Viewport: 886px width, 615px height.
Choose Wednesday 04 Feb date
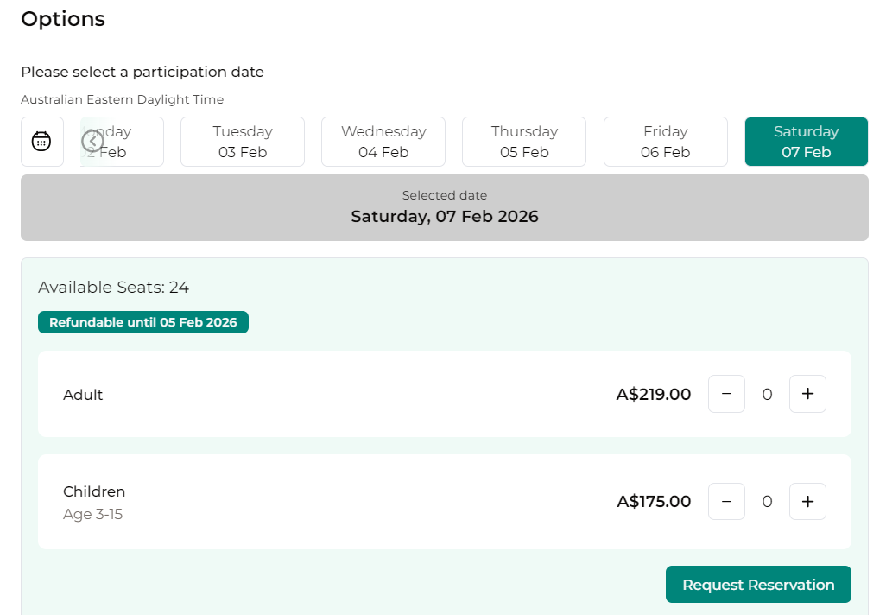383,142
